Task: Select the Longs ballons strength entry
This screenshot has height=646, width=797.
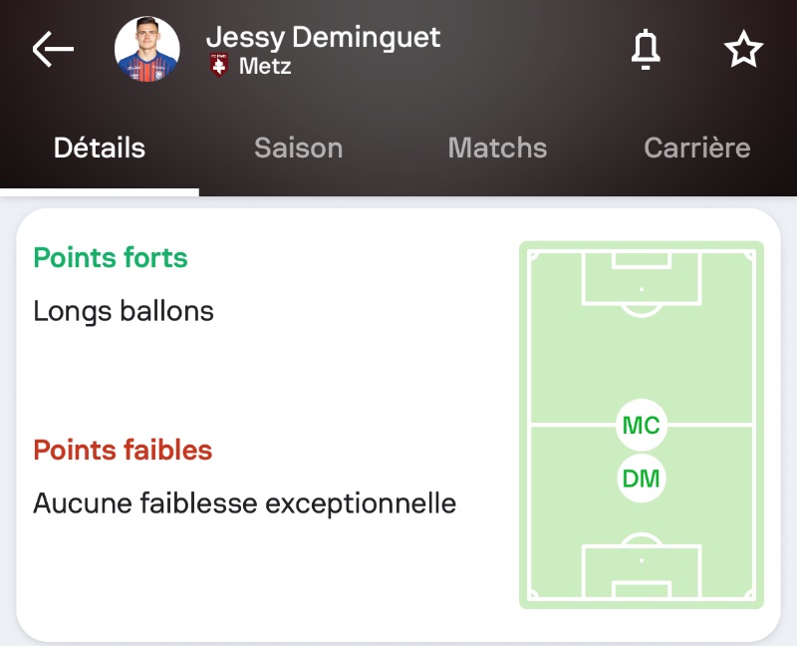Action: coord(124,311)
